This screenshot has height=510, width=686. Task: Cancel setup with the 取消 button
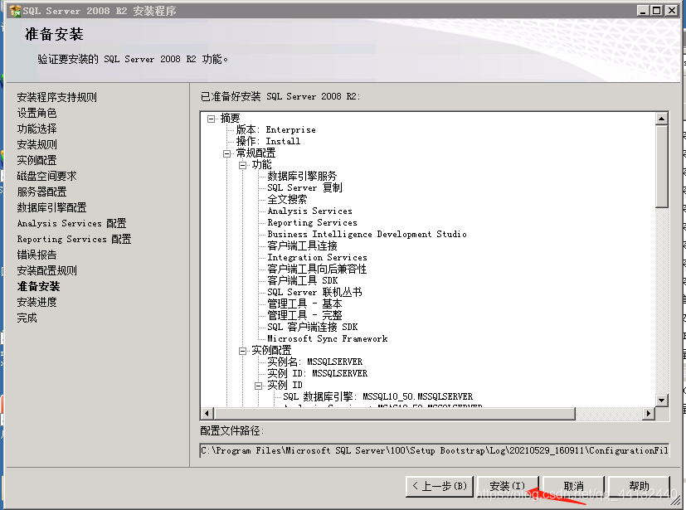(x=573, y=487)
